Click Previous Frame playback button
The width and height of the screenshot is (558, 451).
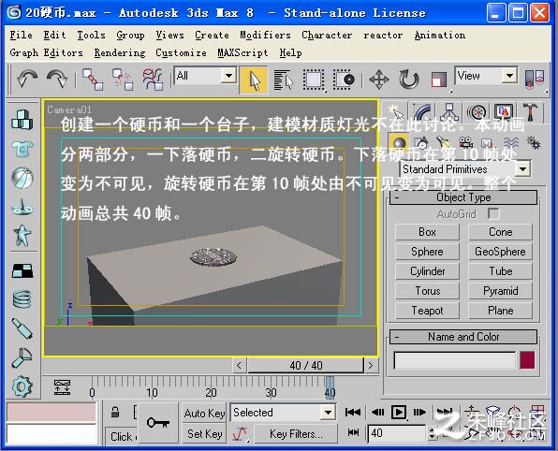pyautogui.click(x=377, y=413)
